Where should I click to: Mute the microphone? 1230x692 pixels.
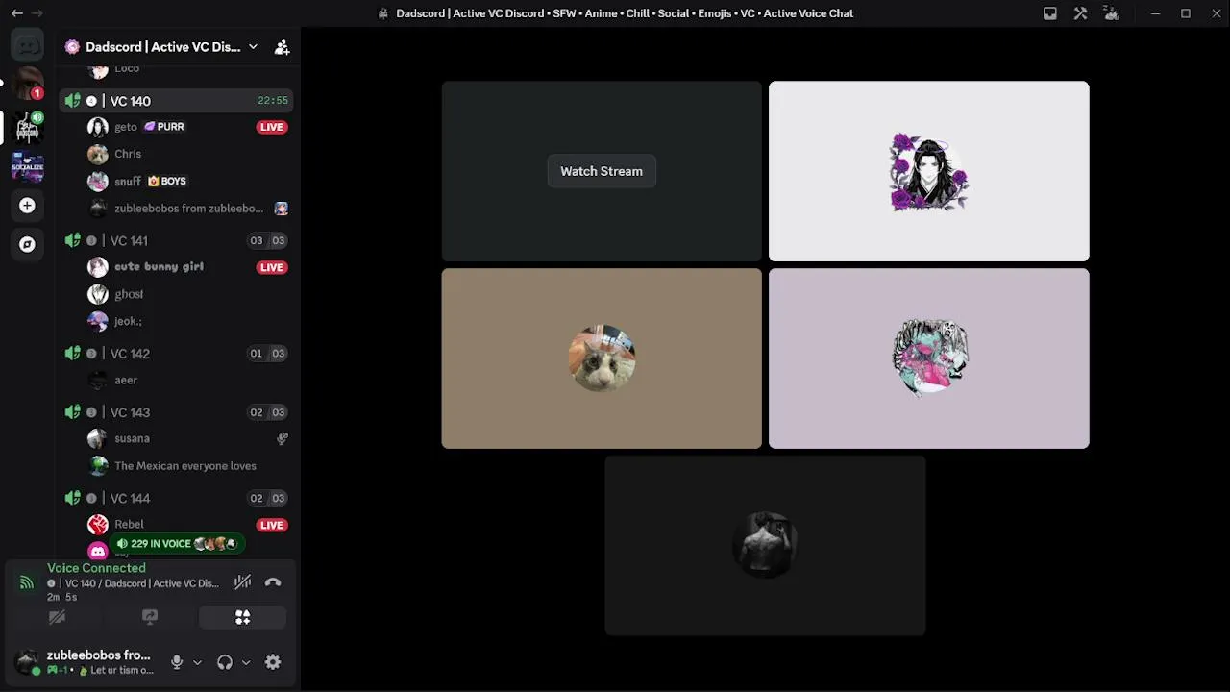177,662
